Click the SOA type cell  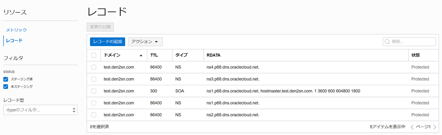(180, 91)
